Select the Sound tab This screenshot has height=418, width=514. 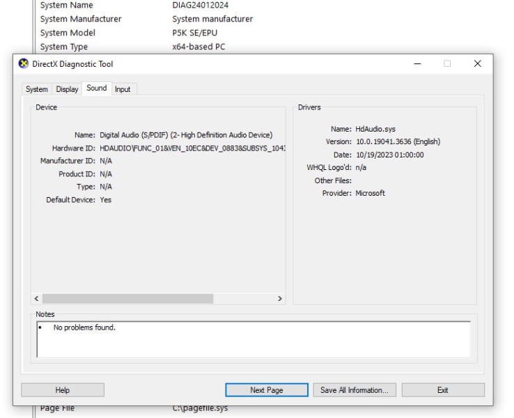click(x=97, y=88)
